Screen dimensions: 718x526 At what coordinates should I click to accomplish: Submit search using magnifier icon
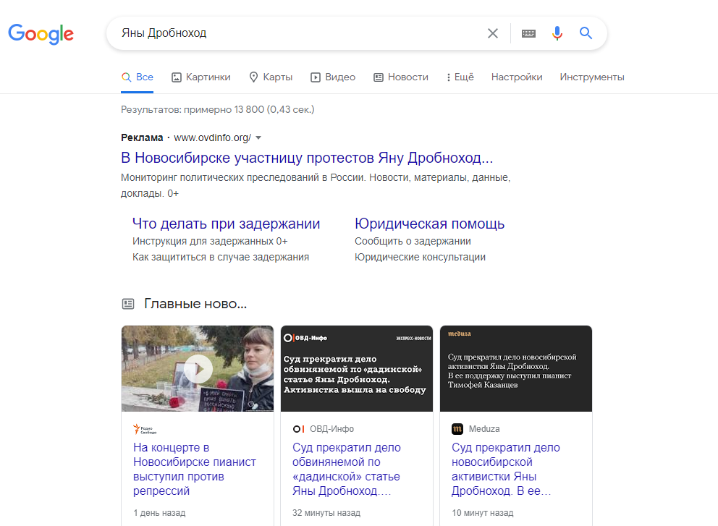click(x=586, y=33)
